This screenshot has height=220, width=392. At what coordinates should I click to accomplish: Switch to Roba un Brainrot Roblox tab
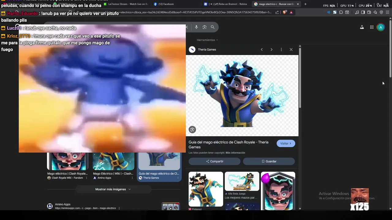click(x=227, y=4)
